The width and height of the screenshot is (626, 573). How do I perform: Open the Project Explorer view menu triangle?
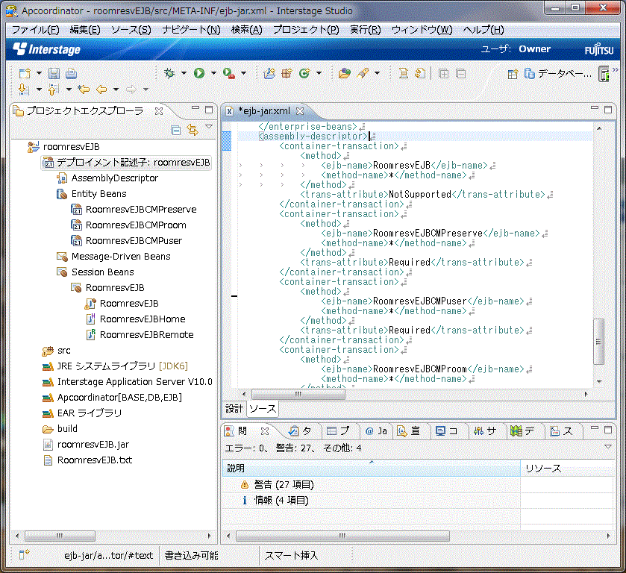click(x=209, y=127)
